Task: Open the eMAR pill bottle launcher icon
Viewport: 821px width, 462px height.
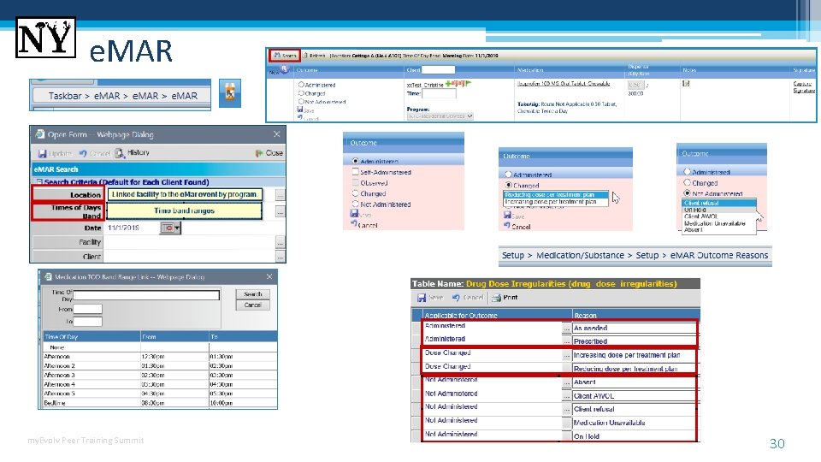Action: 230,93
